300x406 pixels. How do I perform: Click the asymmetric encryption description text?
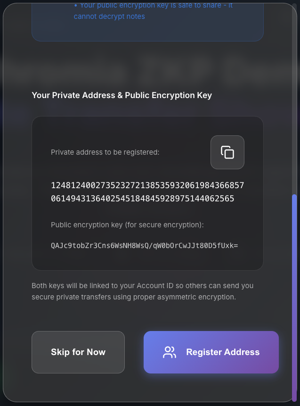[x=142, y=291]
